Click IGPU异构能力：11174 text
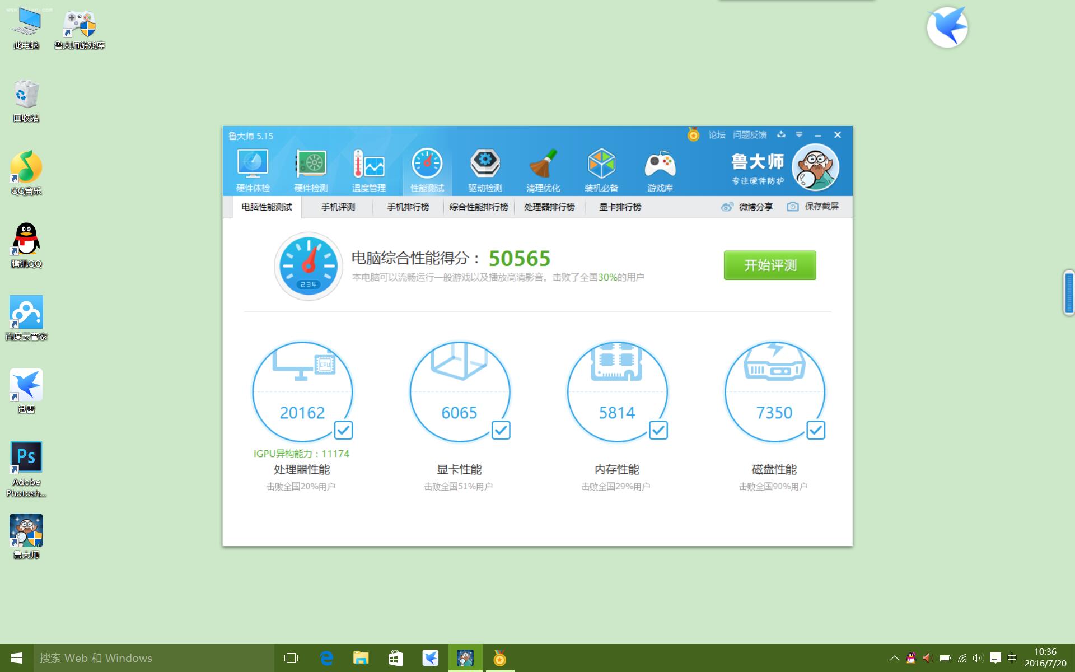 [301, 454]
